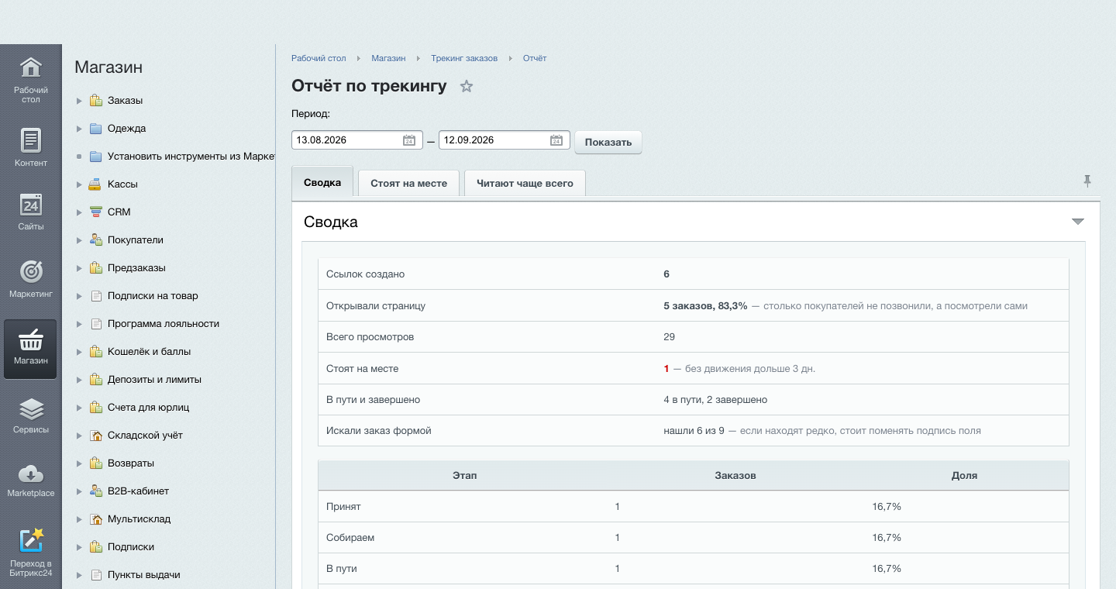Switch to the Стоят на месте tab

click(x=409, y=184)
